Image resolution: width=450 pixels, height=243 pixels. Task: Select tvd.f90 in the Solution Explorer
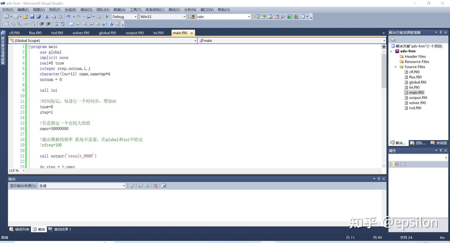pyautogui.click(x=415, y=108)
